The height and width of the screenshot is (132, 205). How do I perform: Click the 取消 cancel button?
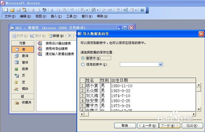pos(125,126)
